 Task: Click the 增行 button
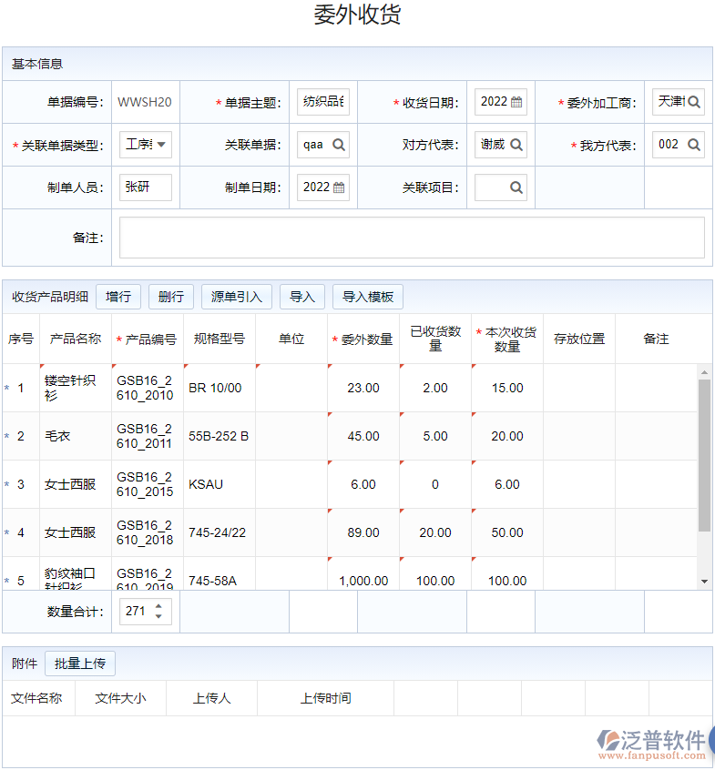tap(118, 297)
